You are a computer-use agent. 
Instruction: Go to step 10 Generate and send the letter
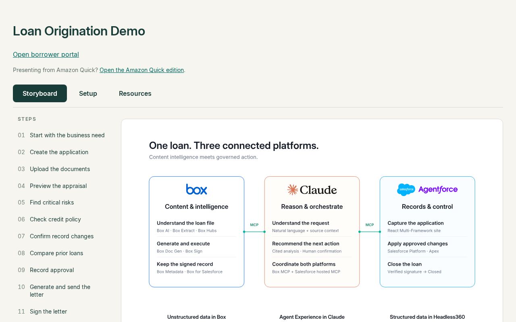[61, 291]
